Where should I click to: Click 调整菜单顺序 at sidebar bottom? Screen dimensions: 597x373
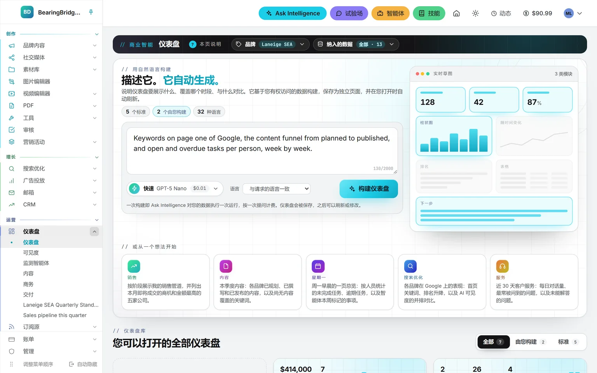pyautogui.click(x=38, y=364)
